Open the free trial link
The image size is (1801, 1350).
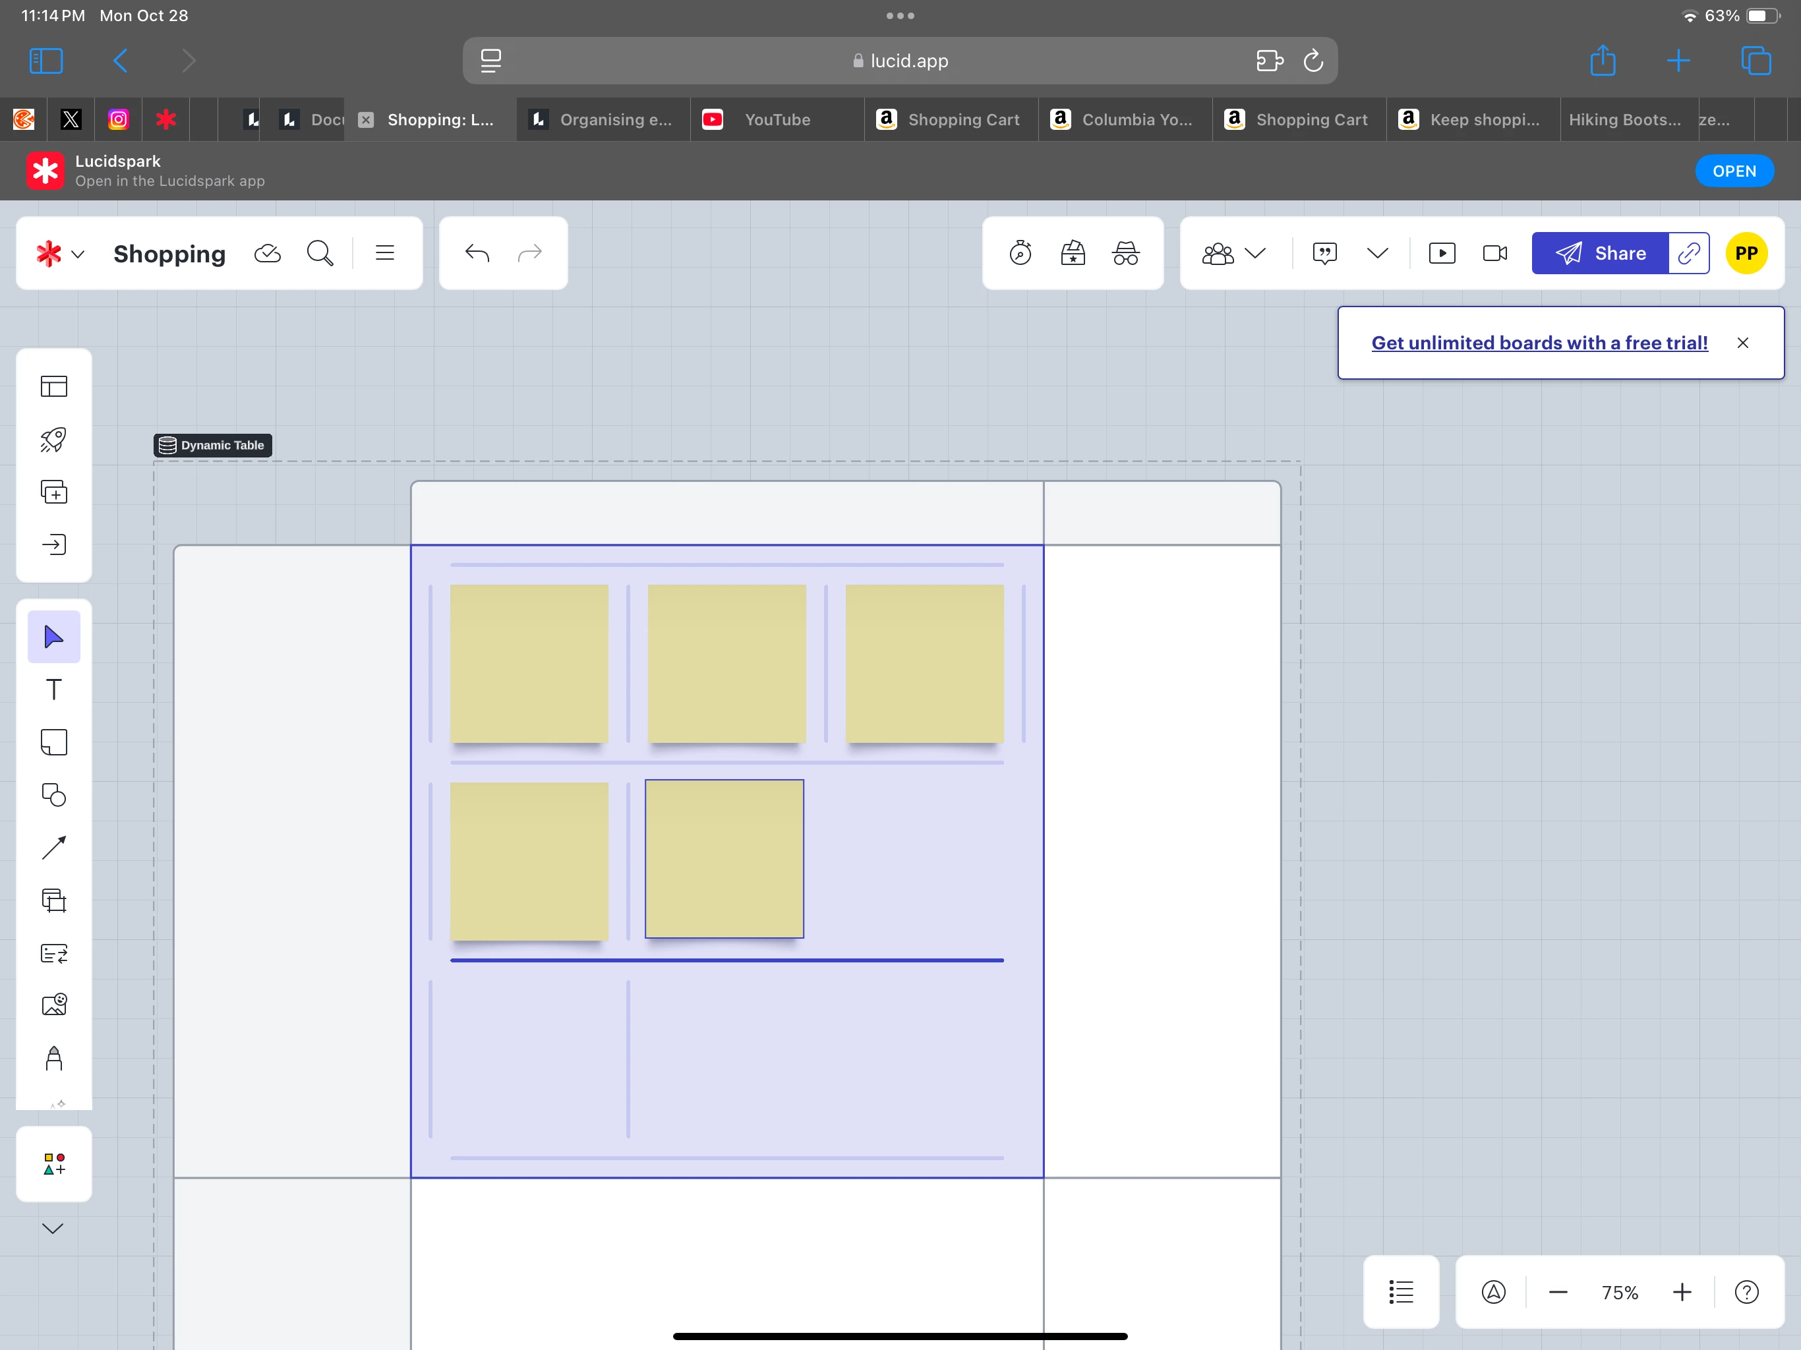1539,343
